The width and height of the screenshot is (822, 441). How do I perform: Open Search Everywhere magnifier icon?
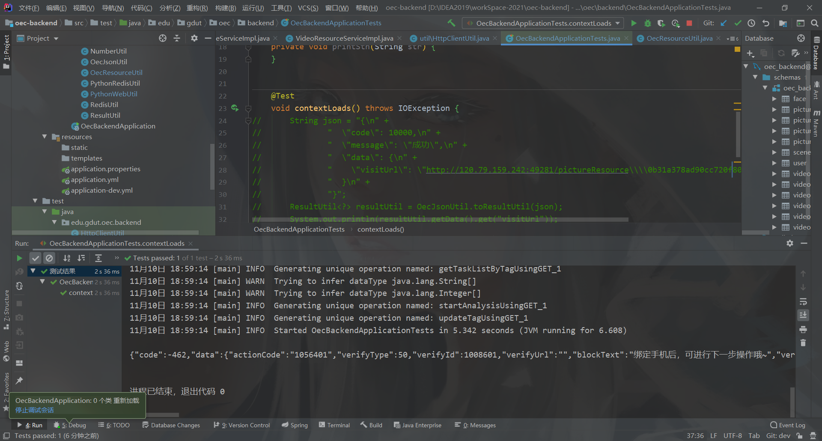pos(815,23)
